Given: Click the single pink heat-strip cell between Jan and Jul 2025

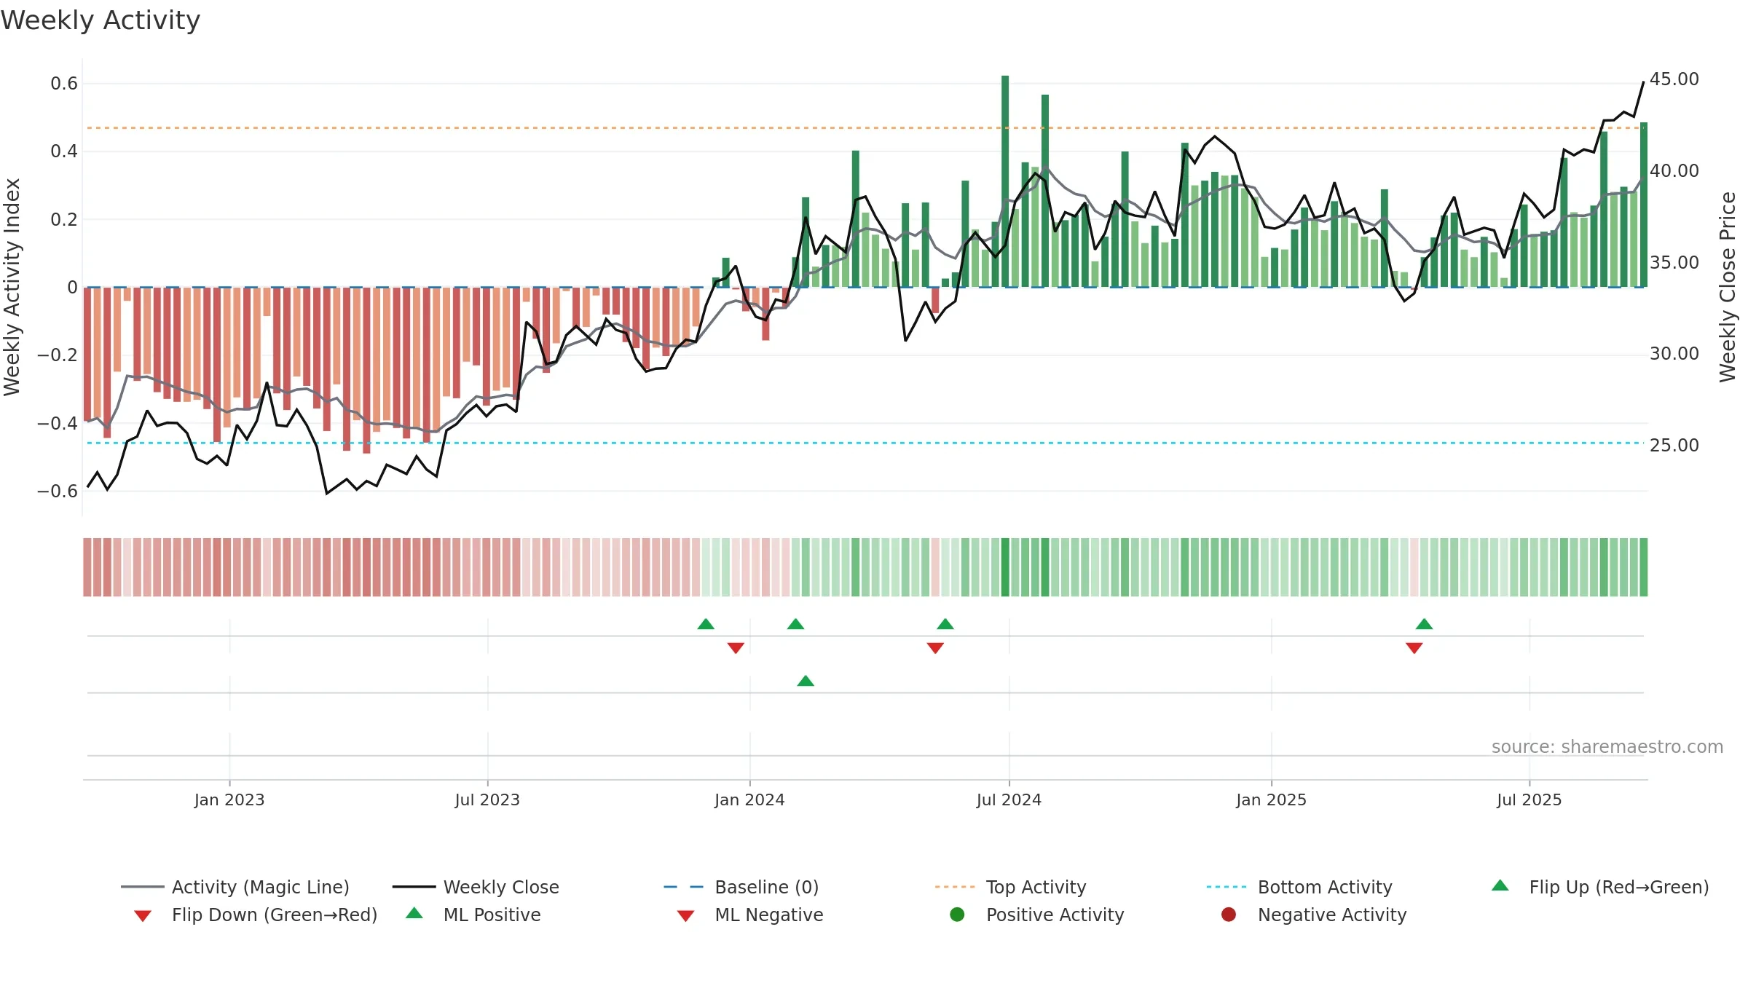Looking at the screenshot, I should [1414, 567].
